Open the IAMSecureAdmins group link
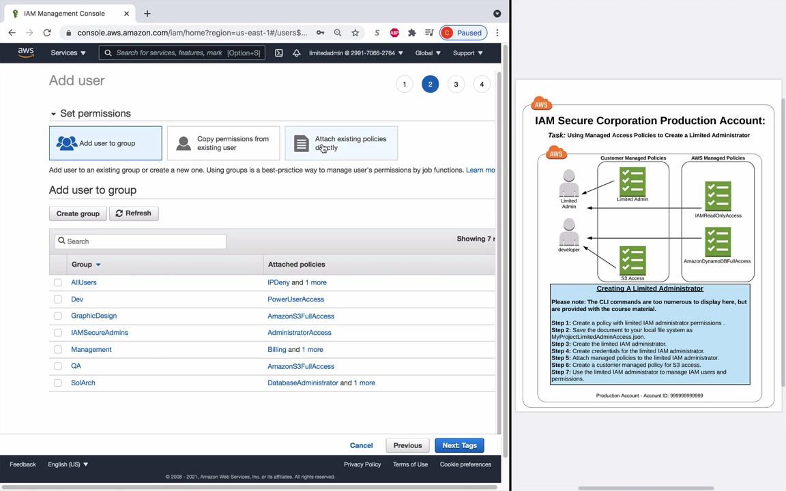Image resolution: width=786 pixels, height=491 pixels. [x=99, y=333]
